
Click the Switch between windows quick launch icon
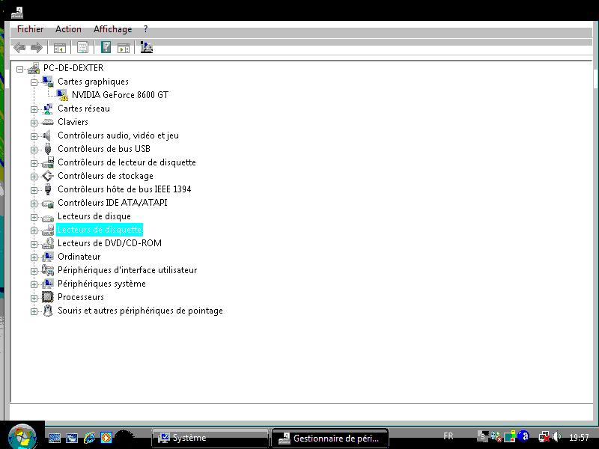72,438
